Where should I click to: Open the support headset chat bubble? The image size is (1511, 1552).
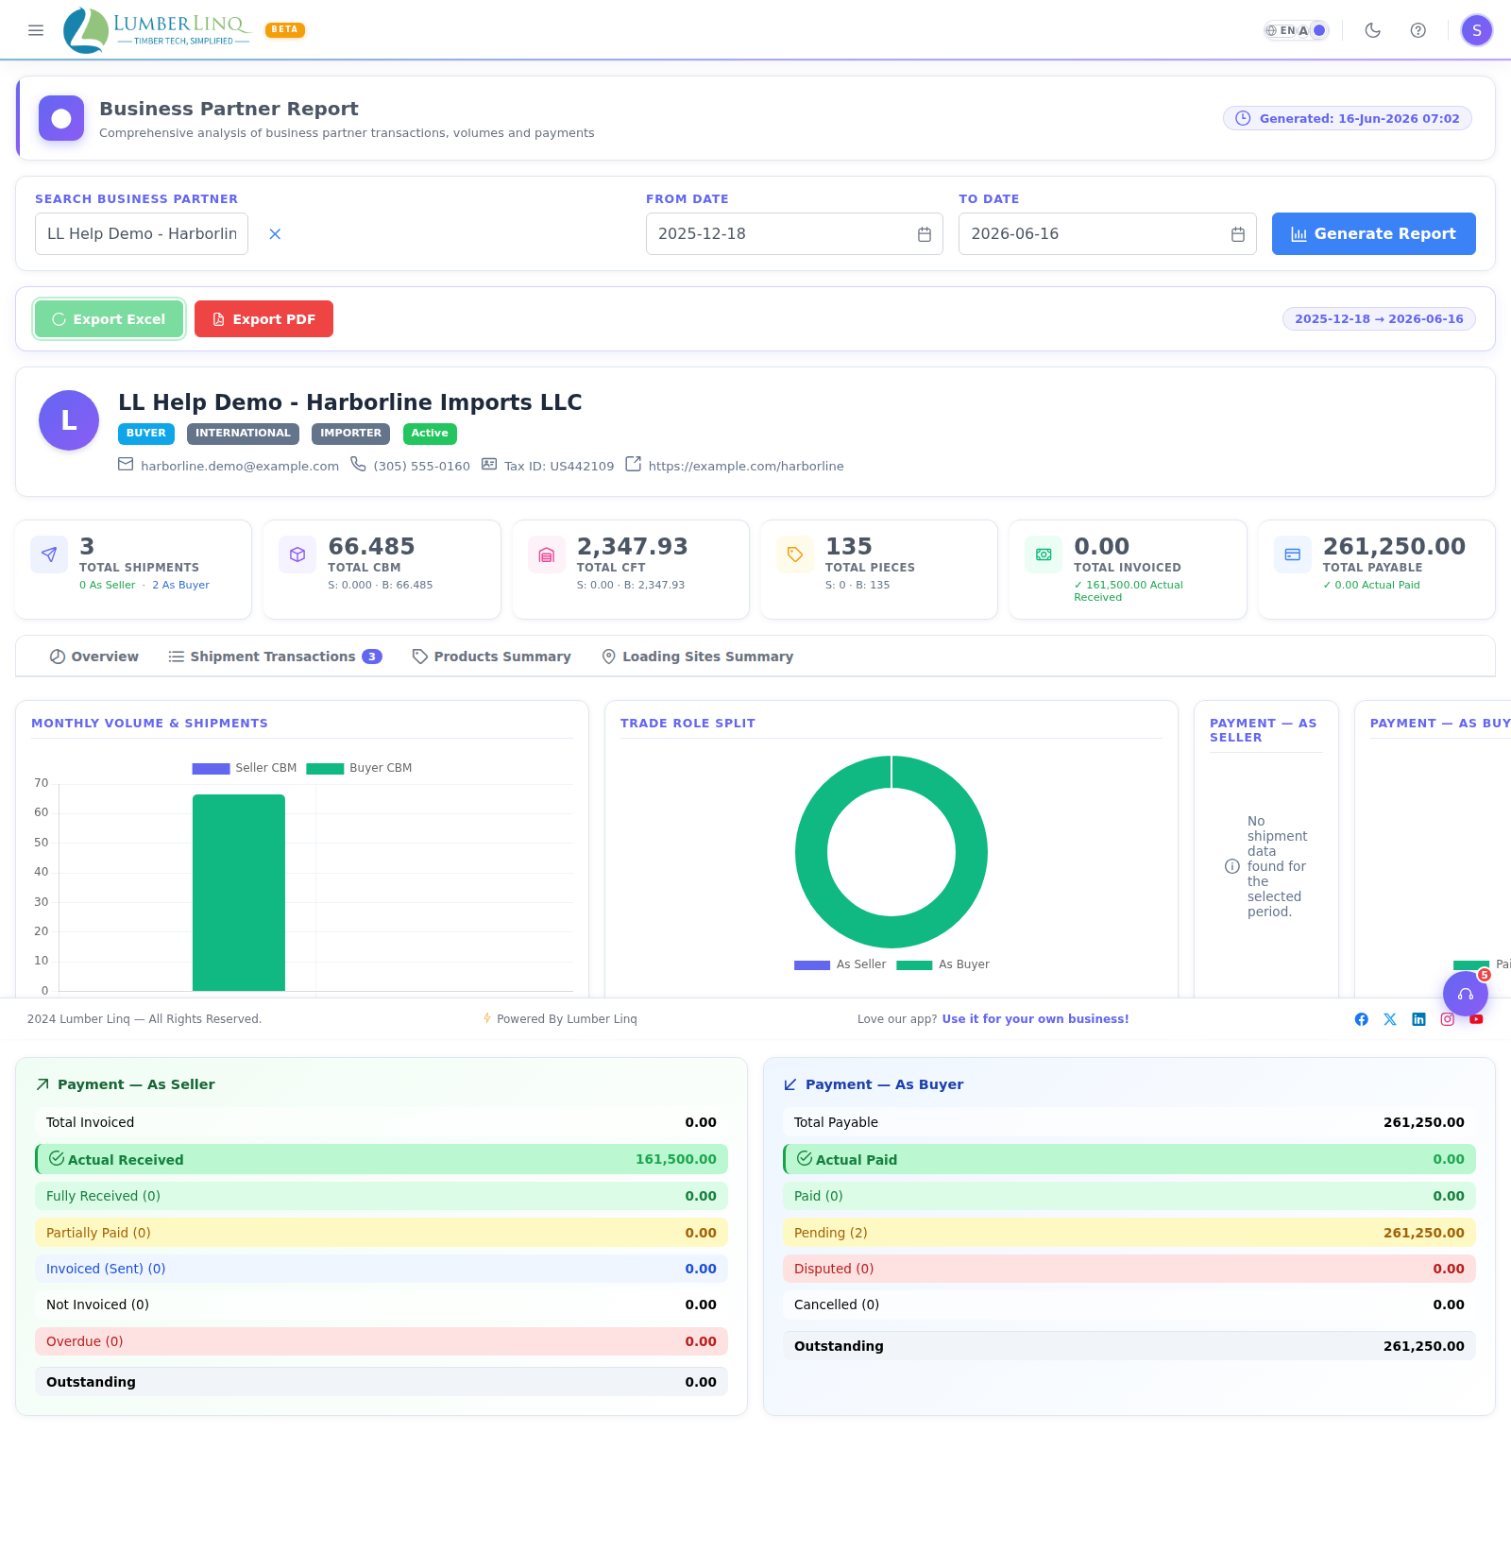pyautogui.click(x=1466, y=994)
